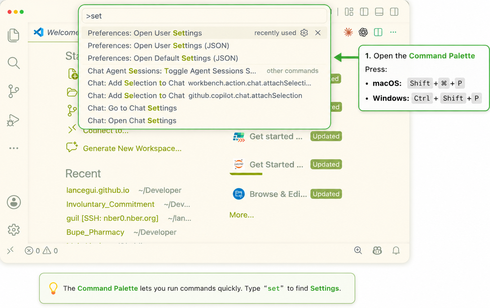Viewport: 490px width, 308px height.
Task: Run Chat Agent Sessions: Toggle Agent Sessions command
Action: (x=204, y=71)
